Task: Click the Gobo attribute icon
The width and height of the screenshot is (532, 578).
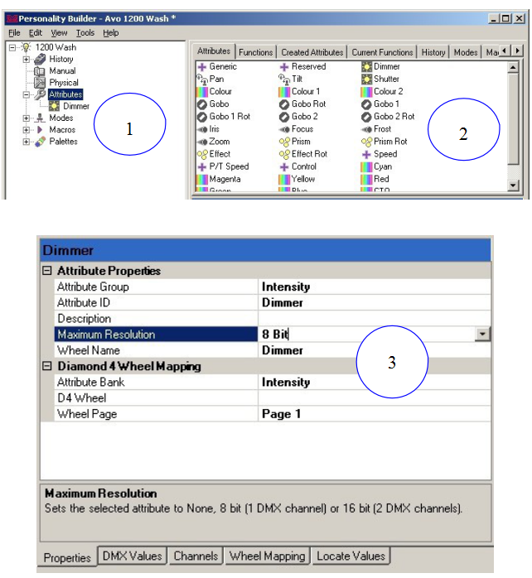Action: click(201, 104)
